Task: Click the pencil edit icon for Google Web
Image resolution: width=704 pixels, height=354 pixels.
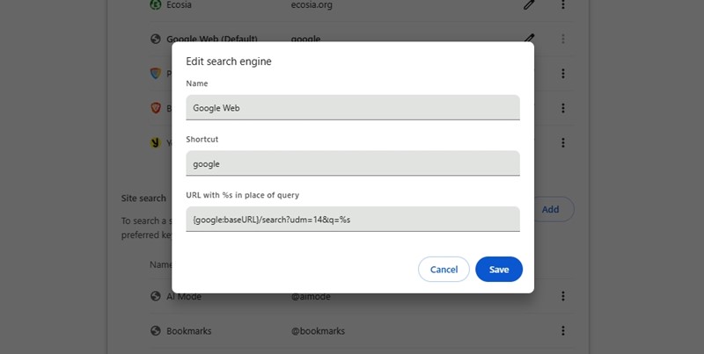Action: point(529,39)
